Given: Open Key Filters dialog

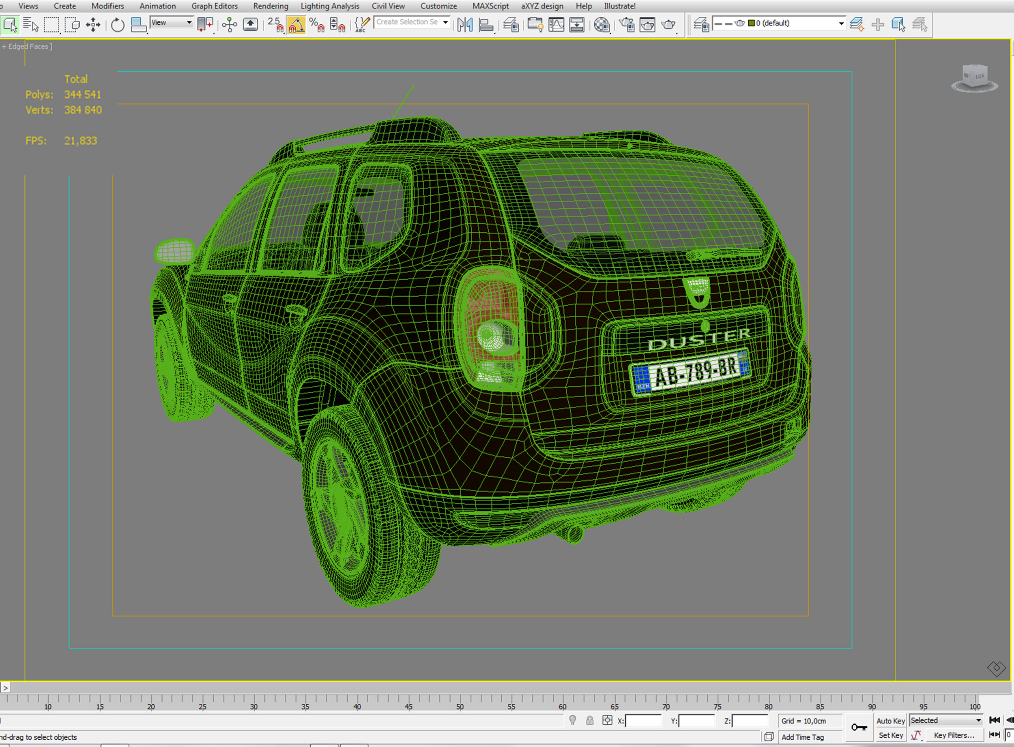Looking at the screenshot, I should [954, 735].
